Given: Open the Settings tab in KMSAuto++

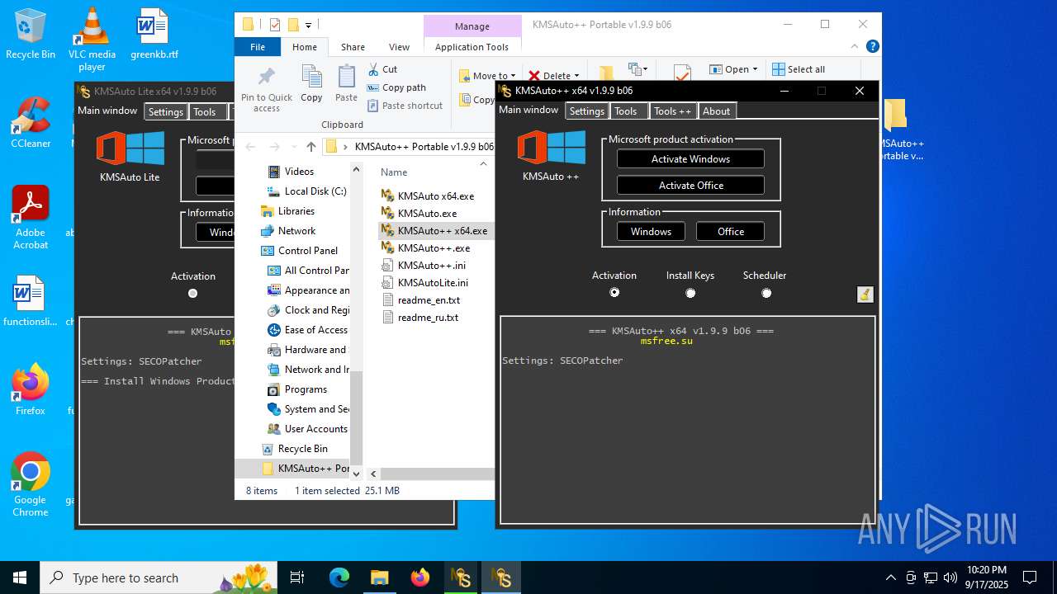Looking at the screenshot, I should click(587, 111).
